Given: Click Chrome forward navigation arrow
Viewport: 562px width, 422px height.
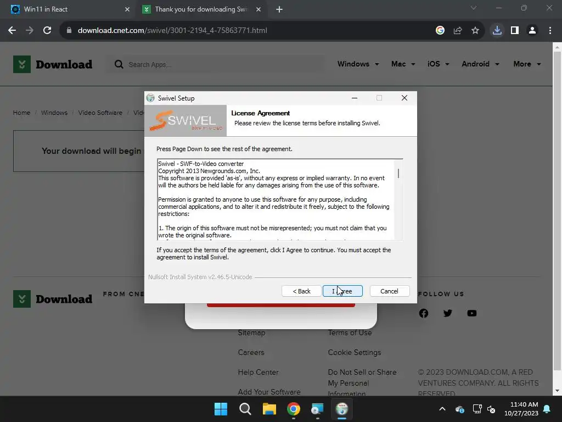Looking at the screenshot, I should coord(30,31).
